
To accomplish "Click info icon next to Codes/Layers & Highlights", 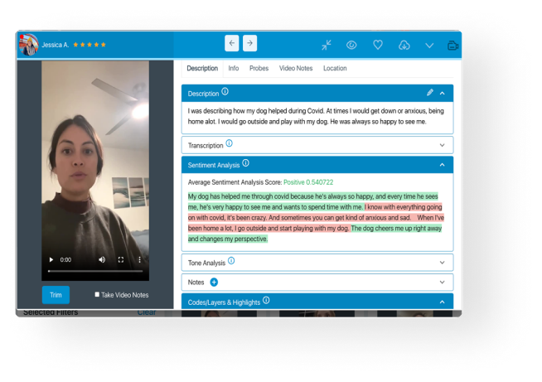I will coord(266,300).
